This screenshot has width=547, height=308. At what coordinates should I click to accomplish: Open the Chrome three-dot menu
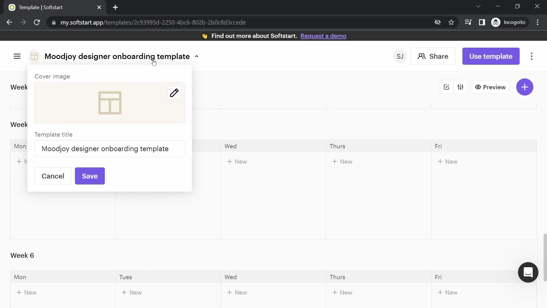[x=538, y=22]
